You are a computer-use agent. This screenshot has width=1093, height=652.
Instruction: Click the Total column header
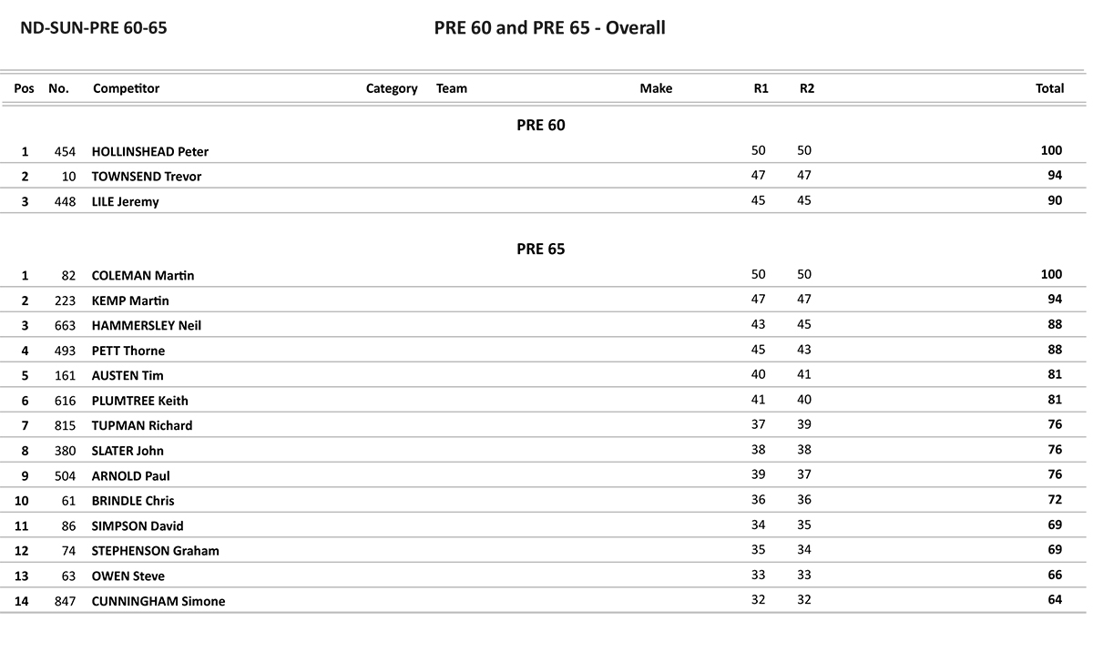(x=1049, y=88)
